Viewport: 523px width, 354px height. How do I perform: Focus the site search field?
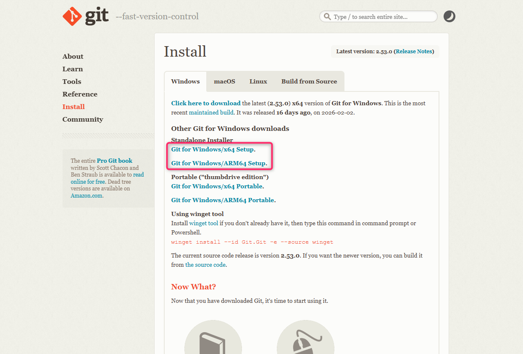(382, 17)
